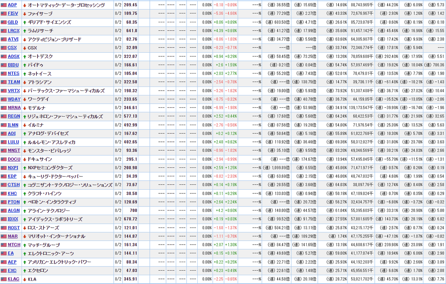This screenshot has height=284, width=446.
Task: Click the red down arrow for モデルナ
Action: click(25, 108)
